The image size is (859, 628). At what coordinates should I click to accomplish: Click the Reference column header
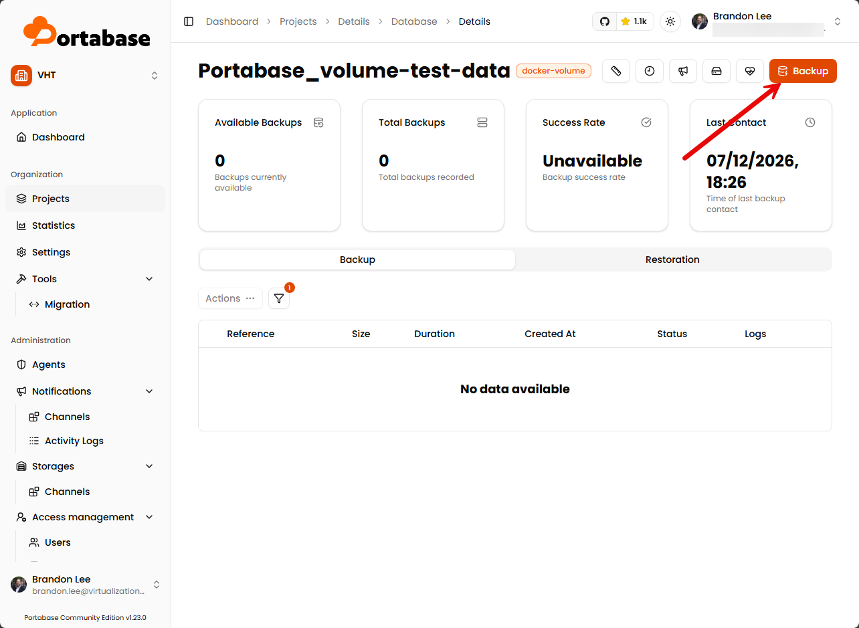(251, 334)
